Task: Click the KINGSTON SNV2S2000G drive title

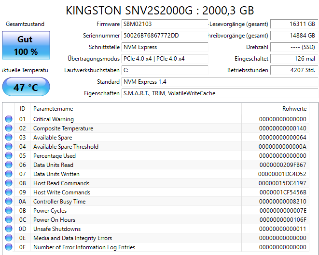Action: pyautogui.click(x=160, y=11)
